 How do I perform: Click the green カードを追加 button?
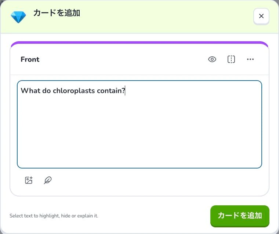click(x=240, y=216)
